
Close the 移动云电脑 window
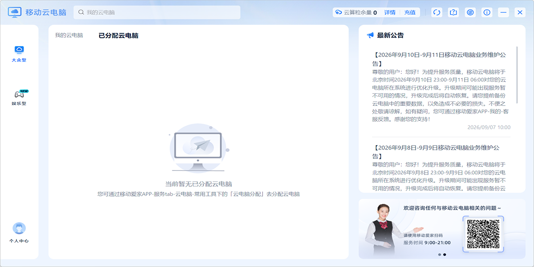pos(520,12)
